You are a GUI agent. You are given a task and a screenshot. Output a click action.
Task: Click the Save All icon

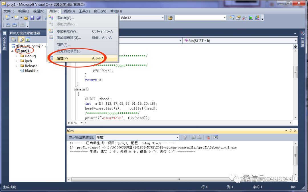(38, 18)
